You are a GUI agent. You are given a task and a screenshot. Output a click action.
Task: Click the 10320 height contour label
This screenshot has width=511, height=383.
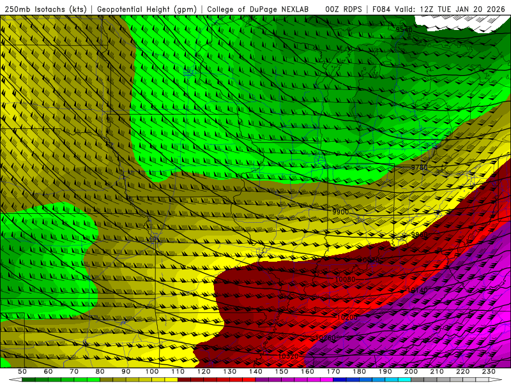[x=288, y=357]
